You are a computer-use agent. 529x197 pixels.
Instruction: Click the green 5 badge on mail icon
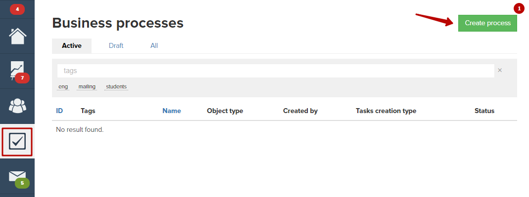[x=22, y=183]
